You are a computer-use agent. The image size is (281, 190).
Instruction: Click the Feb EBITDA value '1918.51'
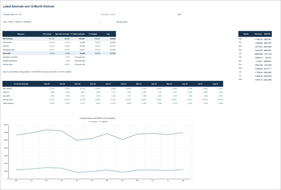(267, 58)
